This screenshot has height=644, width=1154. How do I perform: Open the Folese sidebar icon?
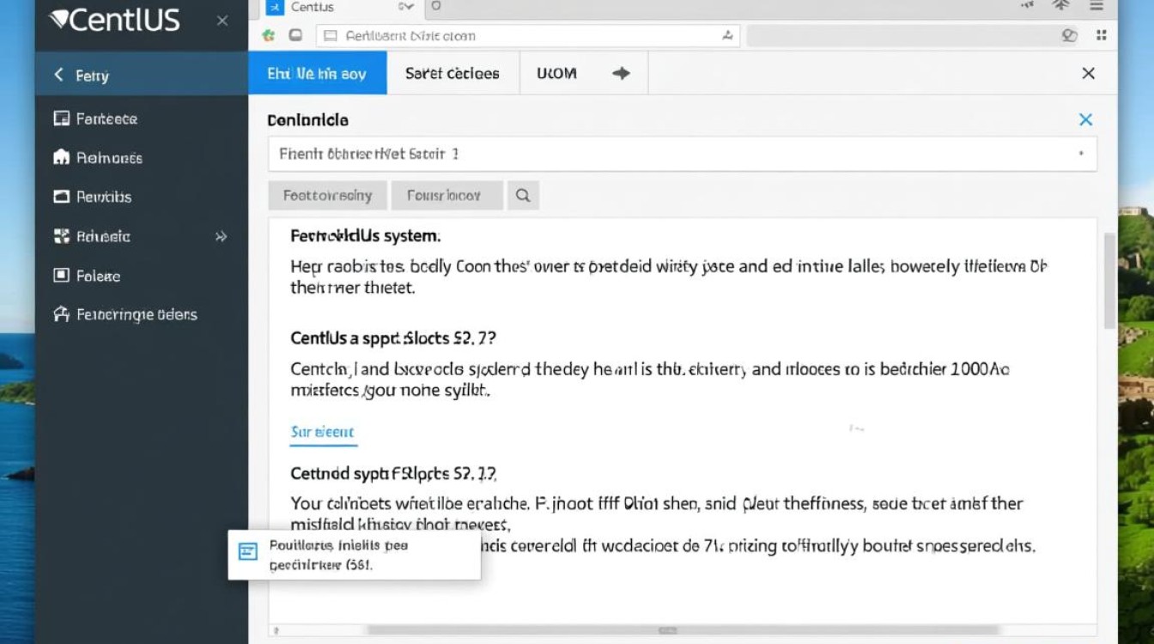pyautogui.click(x=61, y=276)
